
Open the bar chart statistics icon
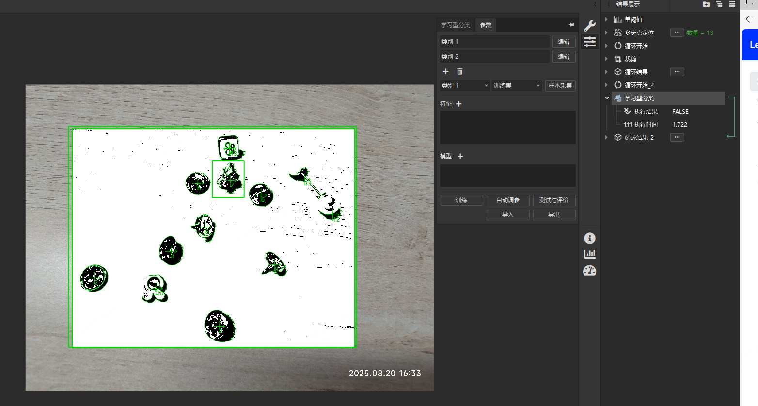(589, 254)
